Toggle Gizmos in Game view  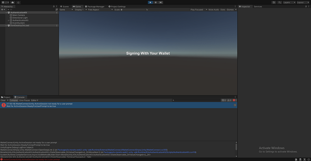pyautogui.click(x=230, y=9)
